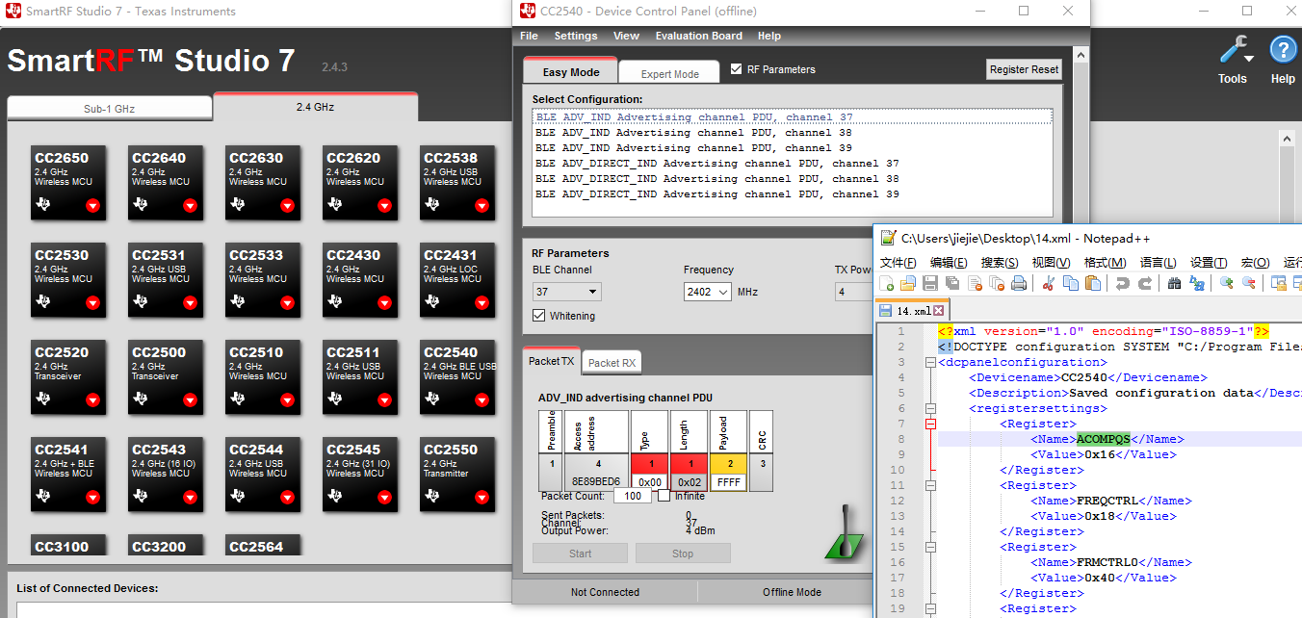Select the CC2541 device tile
1302x618 pixels.
(68, 474)
